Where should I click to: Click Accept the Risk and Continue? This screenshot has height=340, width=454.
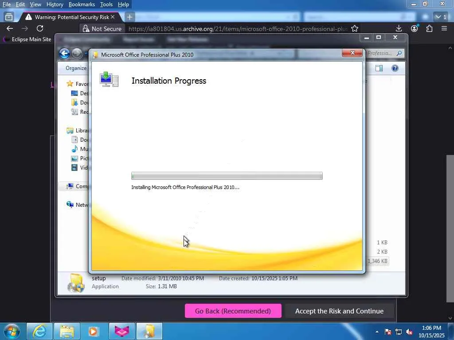pyautogui.click(x=339, y=311)
